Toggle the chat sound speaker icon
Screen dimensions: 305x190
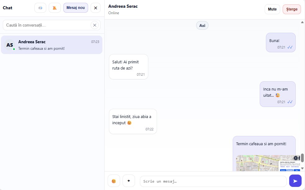tap(40, 8)
